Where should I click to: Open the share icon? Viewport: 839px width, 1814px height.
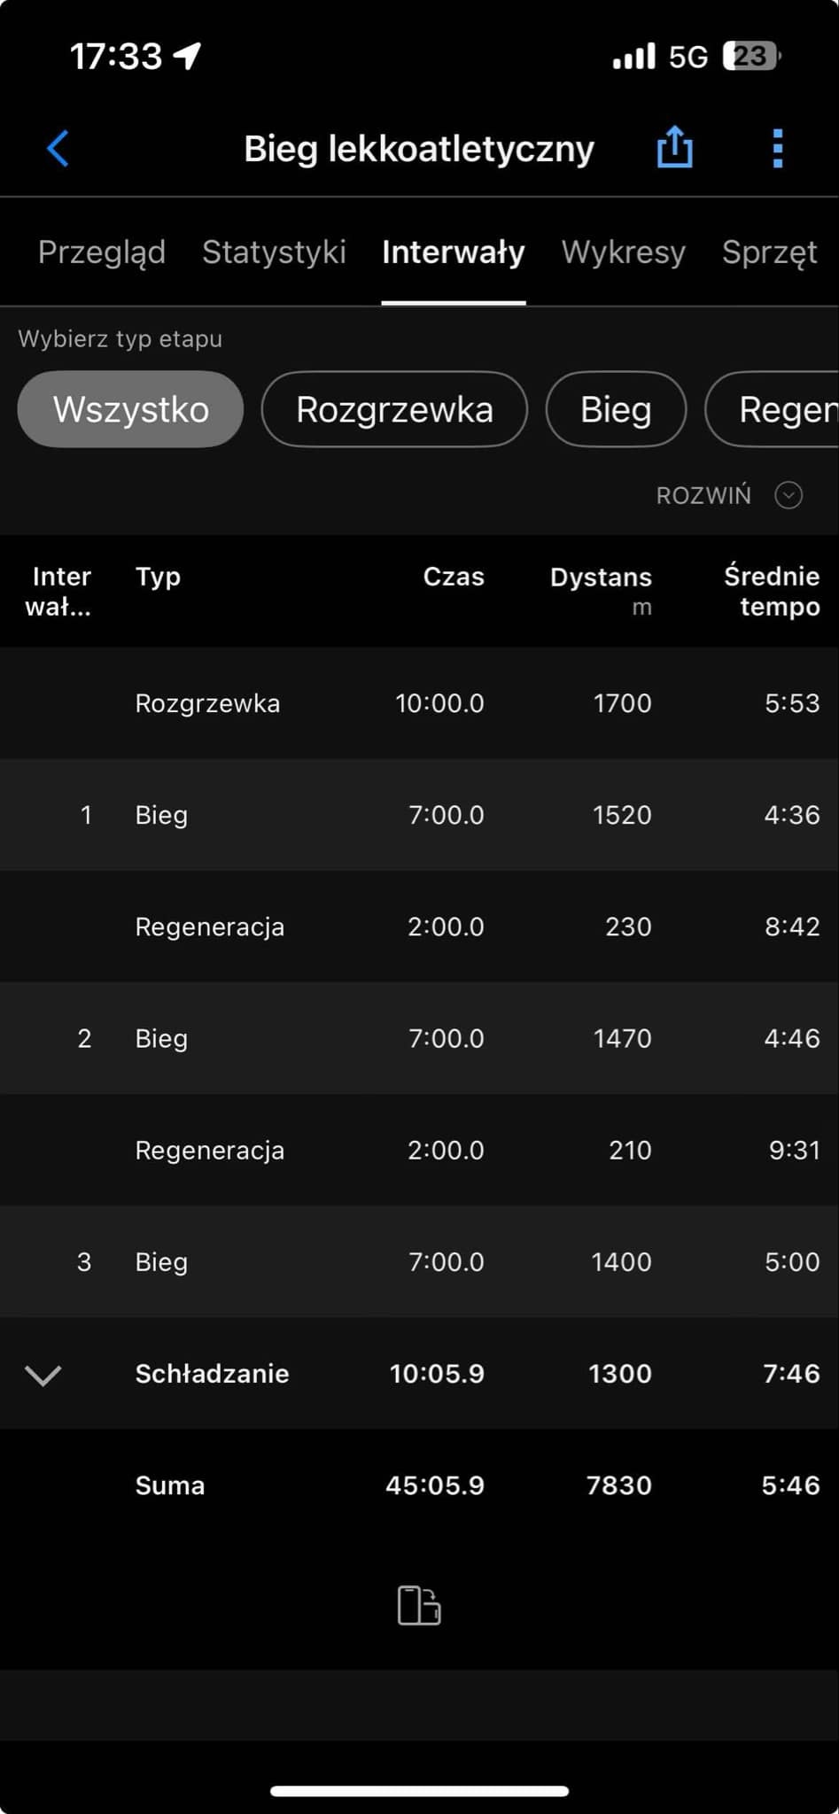point(674,147)
